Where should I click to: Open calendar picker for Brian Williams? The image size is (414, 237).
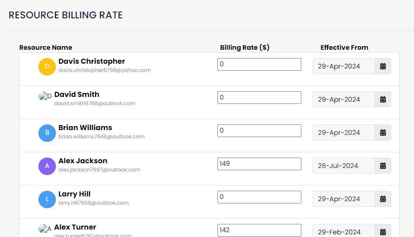tap(383, 133)
